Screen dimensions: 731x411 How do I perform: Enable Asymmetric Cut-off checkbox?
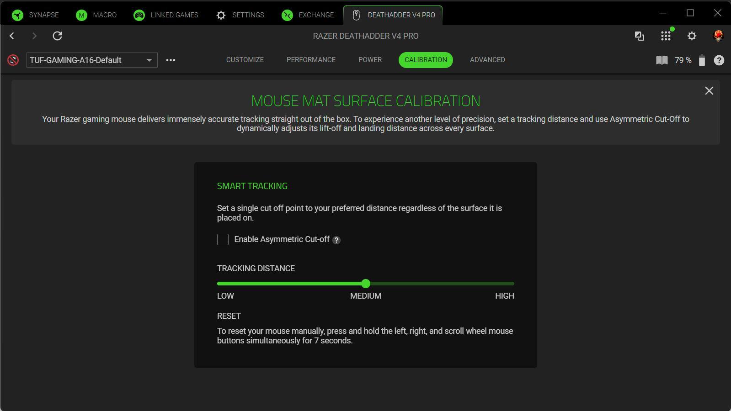[223, 239]
